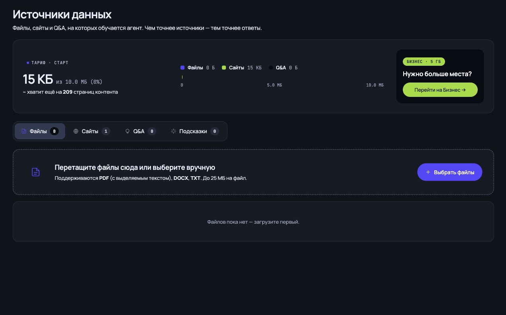Viewport: 506px width, 315px height.
Task: Click the globe icon in the Сайты tab
Action: [76, 131]
